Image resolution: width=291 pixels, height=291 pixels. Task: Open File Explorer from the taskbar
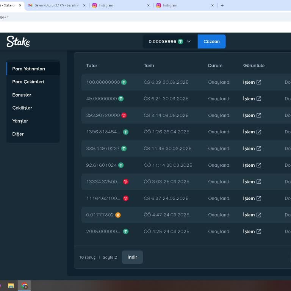pos(11,286)
